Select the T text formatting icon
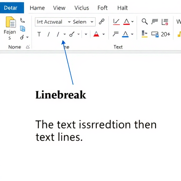This screenshot has height=181, width=181. click(39, 34)
